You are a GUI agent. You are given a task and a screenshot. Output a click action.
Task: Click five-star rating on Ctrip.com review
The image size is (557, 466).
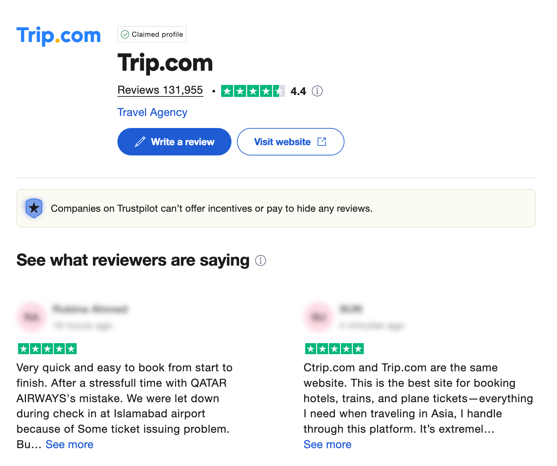[334, 349]
